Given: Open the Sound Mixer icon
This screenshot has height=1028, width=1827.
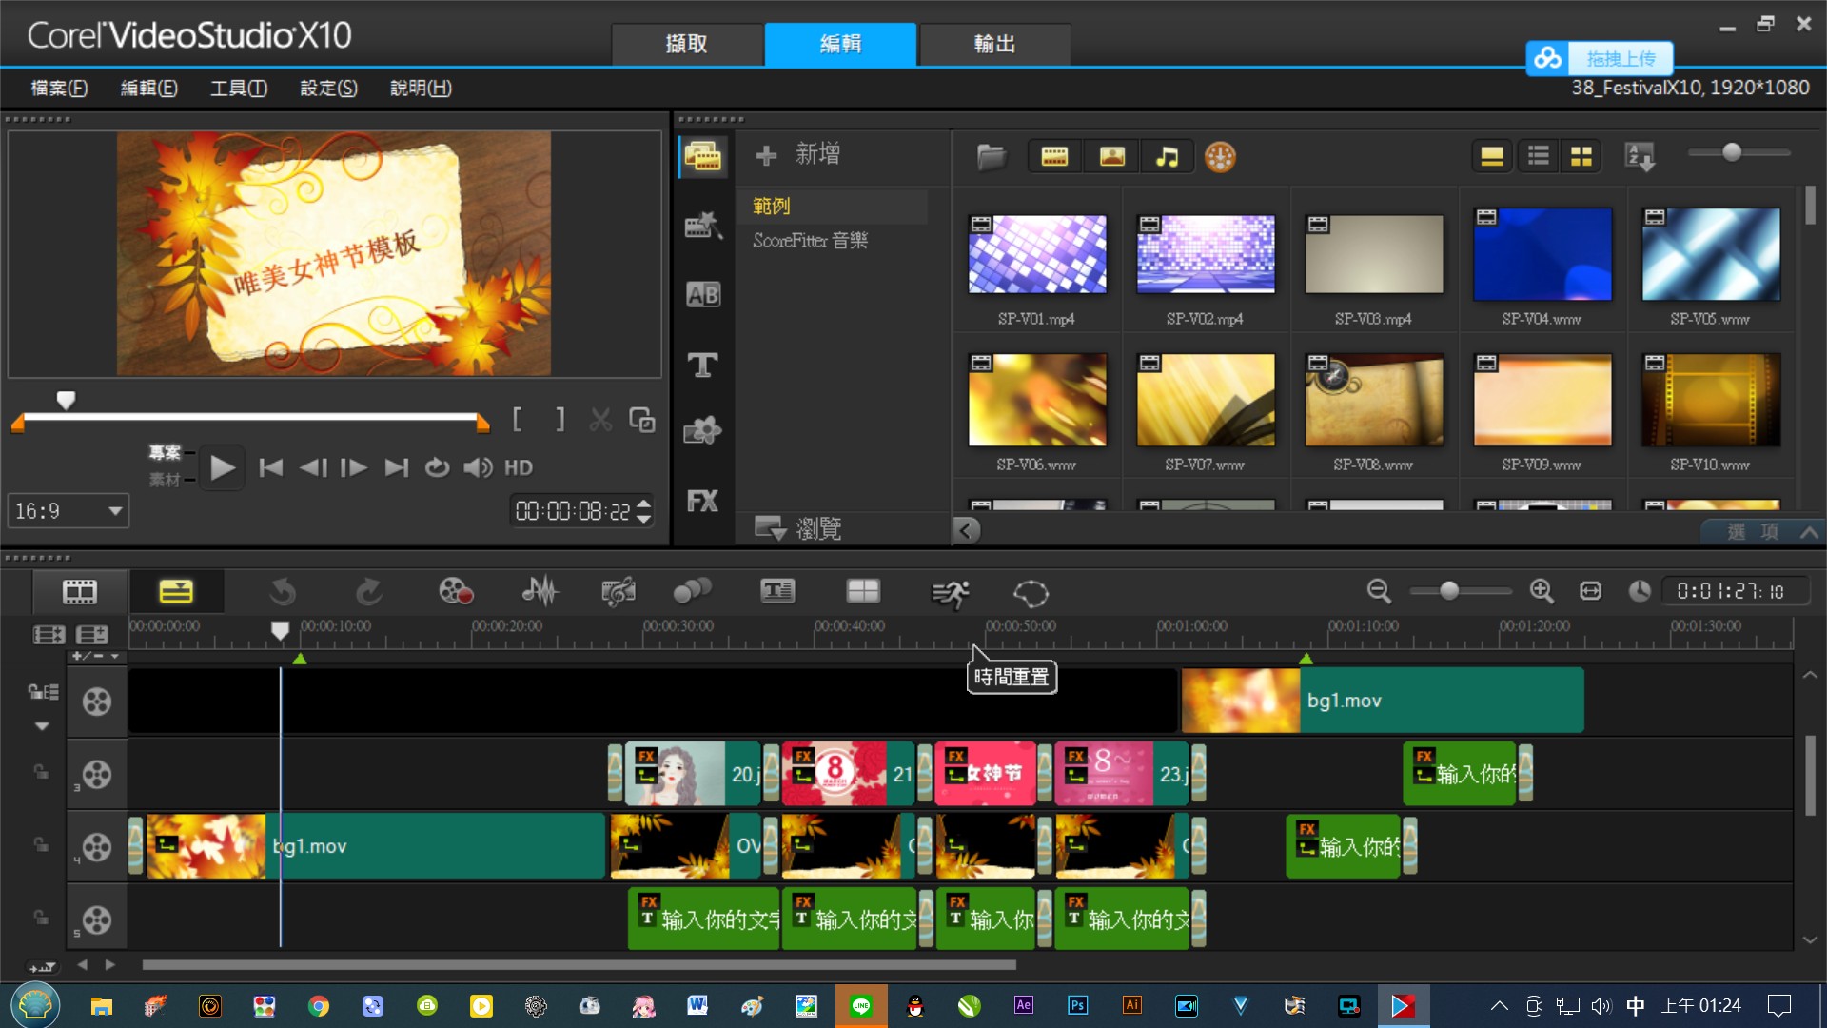Looking at the screenshot, I should coord(540,592).
